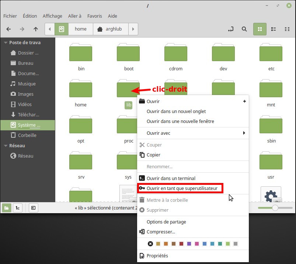This screenshot has height=264, width=296.
Task: Hide the sidebar using status bar button
Action: [x=33, y=208]
